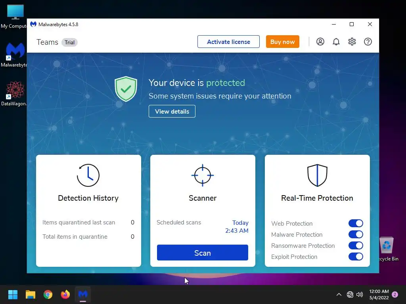Open network tray icon
The width and height of the screenshot is (406, 304).
pyautogui.click(x=350, y=294)
